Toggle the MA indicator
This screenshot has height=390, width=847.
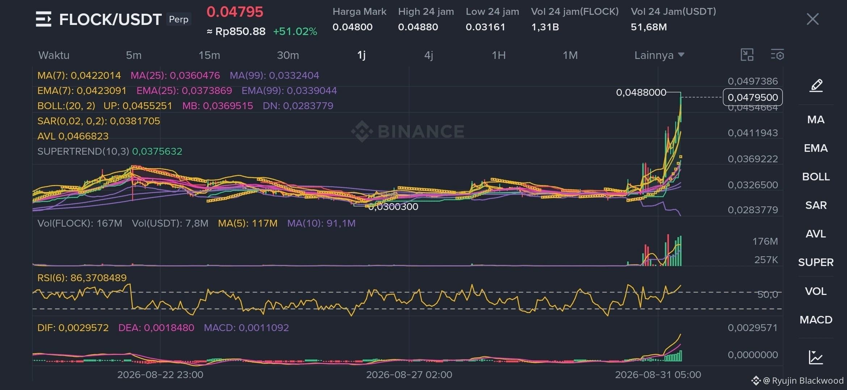(x=816, y=120)
